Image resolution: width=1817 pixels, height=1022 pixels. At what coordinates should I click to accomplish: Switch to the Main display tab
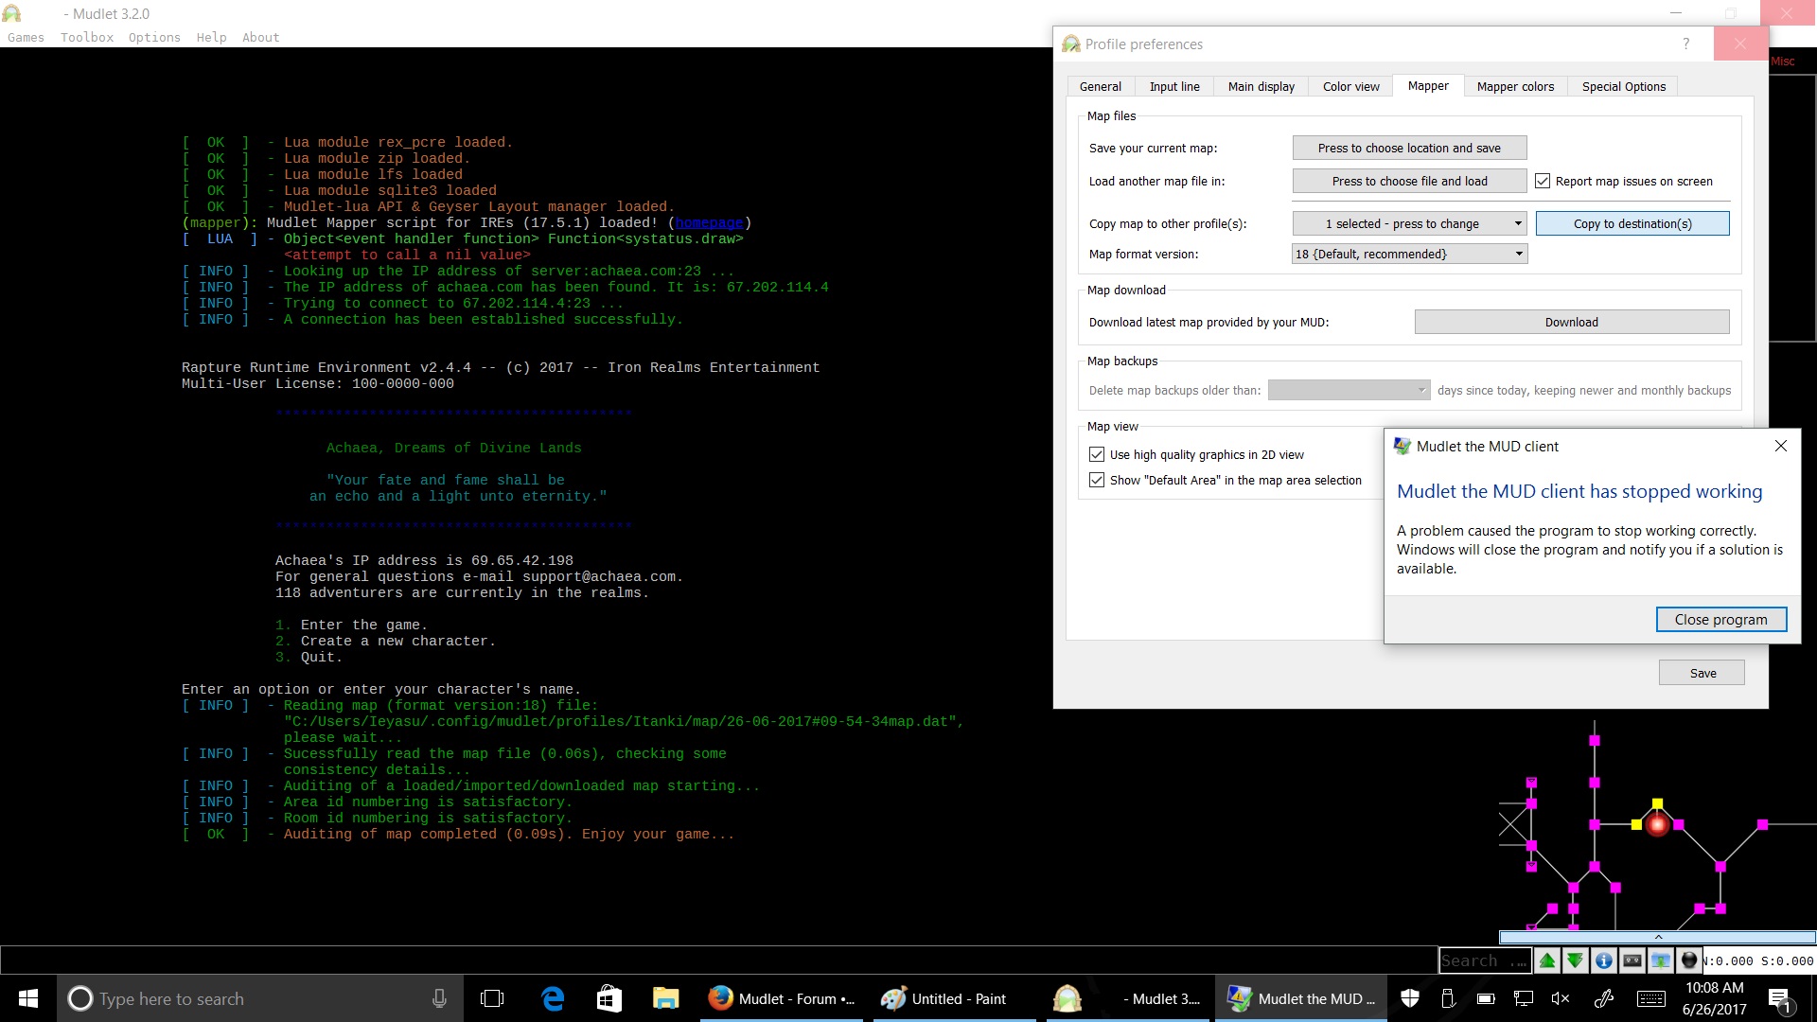(1261, 86)
